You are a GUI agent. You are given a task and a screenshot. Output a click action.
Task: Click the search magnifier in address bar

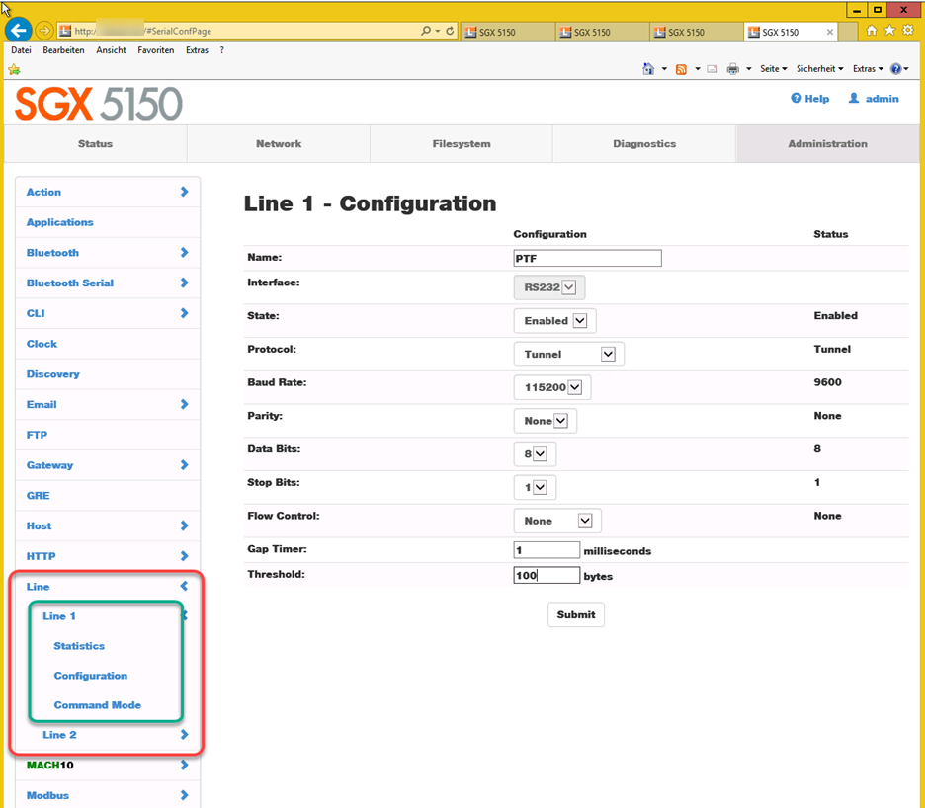pyautogui.click(x=426, y=31)
